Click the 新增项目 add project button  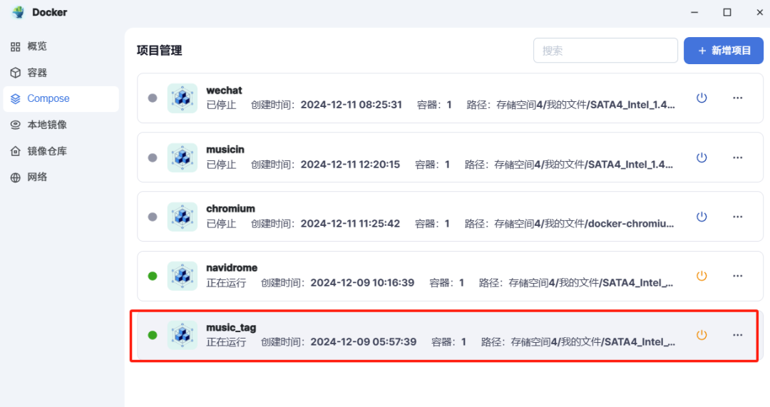click(x=724, y=51)
